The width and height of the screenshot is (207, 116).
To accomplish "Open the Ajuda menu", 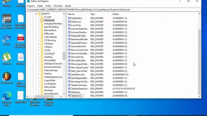I will click(68, 6).
